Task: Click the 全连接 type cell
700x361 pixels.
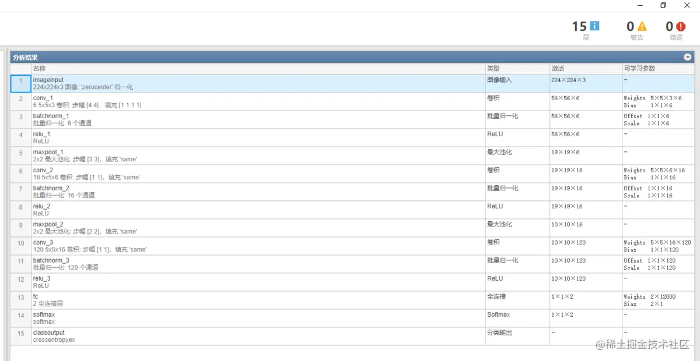Action: click(x=517, y=300)
